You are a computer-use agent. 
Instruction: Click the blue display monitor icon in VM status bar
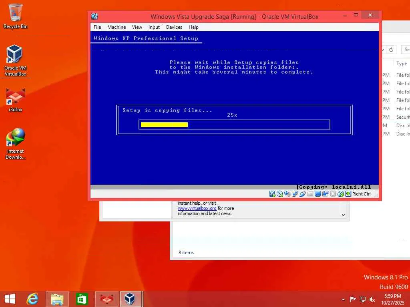318,194
